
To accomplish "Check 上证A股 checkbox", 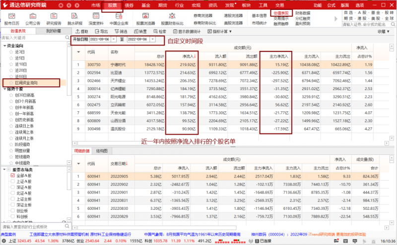I will [13, 181].
